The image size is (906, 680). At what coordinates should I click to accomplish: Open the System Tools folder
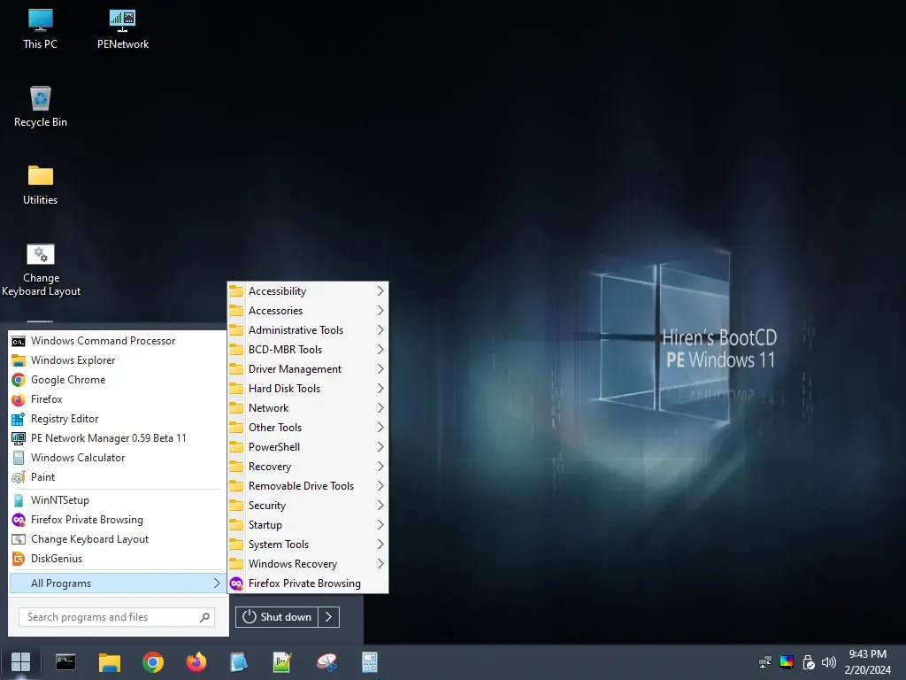click(x=308, y=545)
